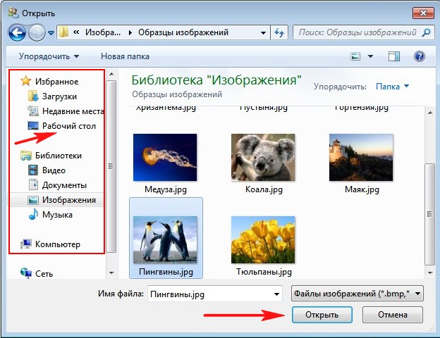Select Загрузки folder in favorites
The image size is (440, 338).
point(59,96)
